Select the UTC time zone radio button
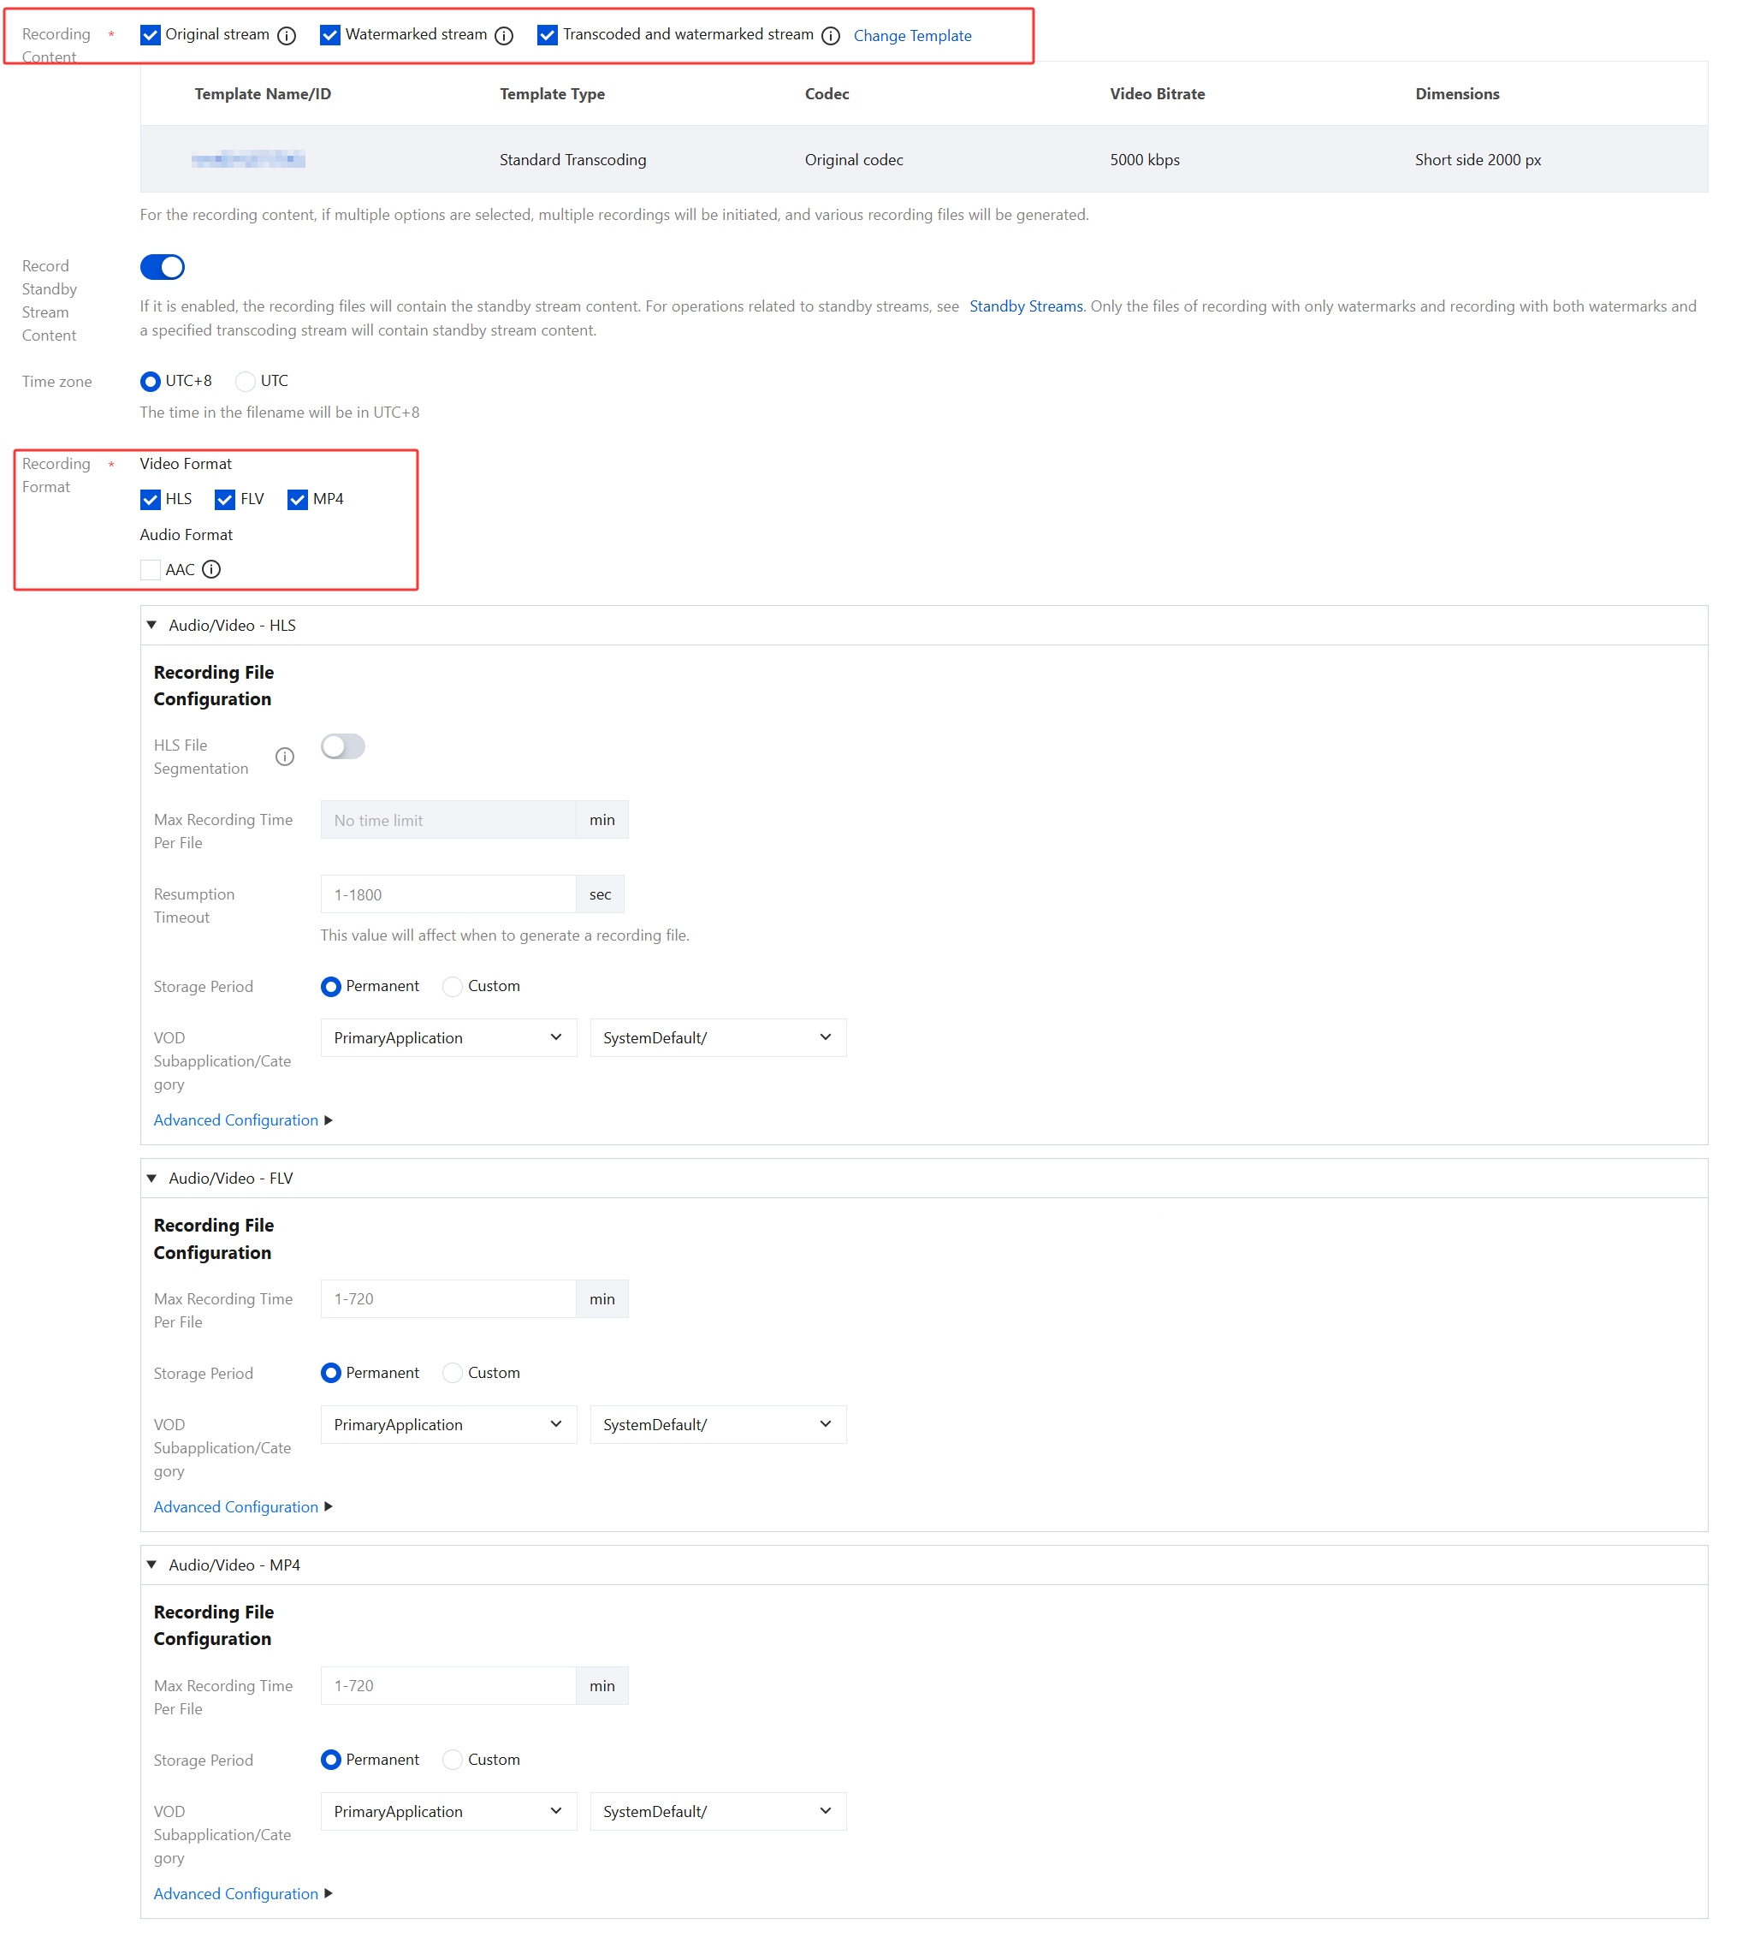Viewport: 1748px width, 1936px height. [x=246, y=381]
